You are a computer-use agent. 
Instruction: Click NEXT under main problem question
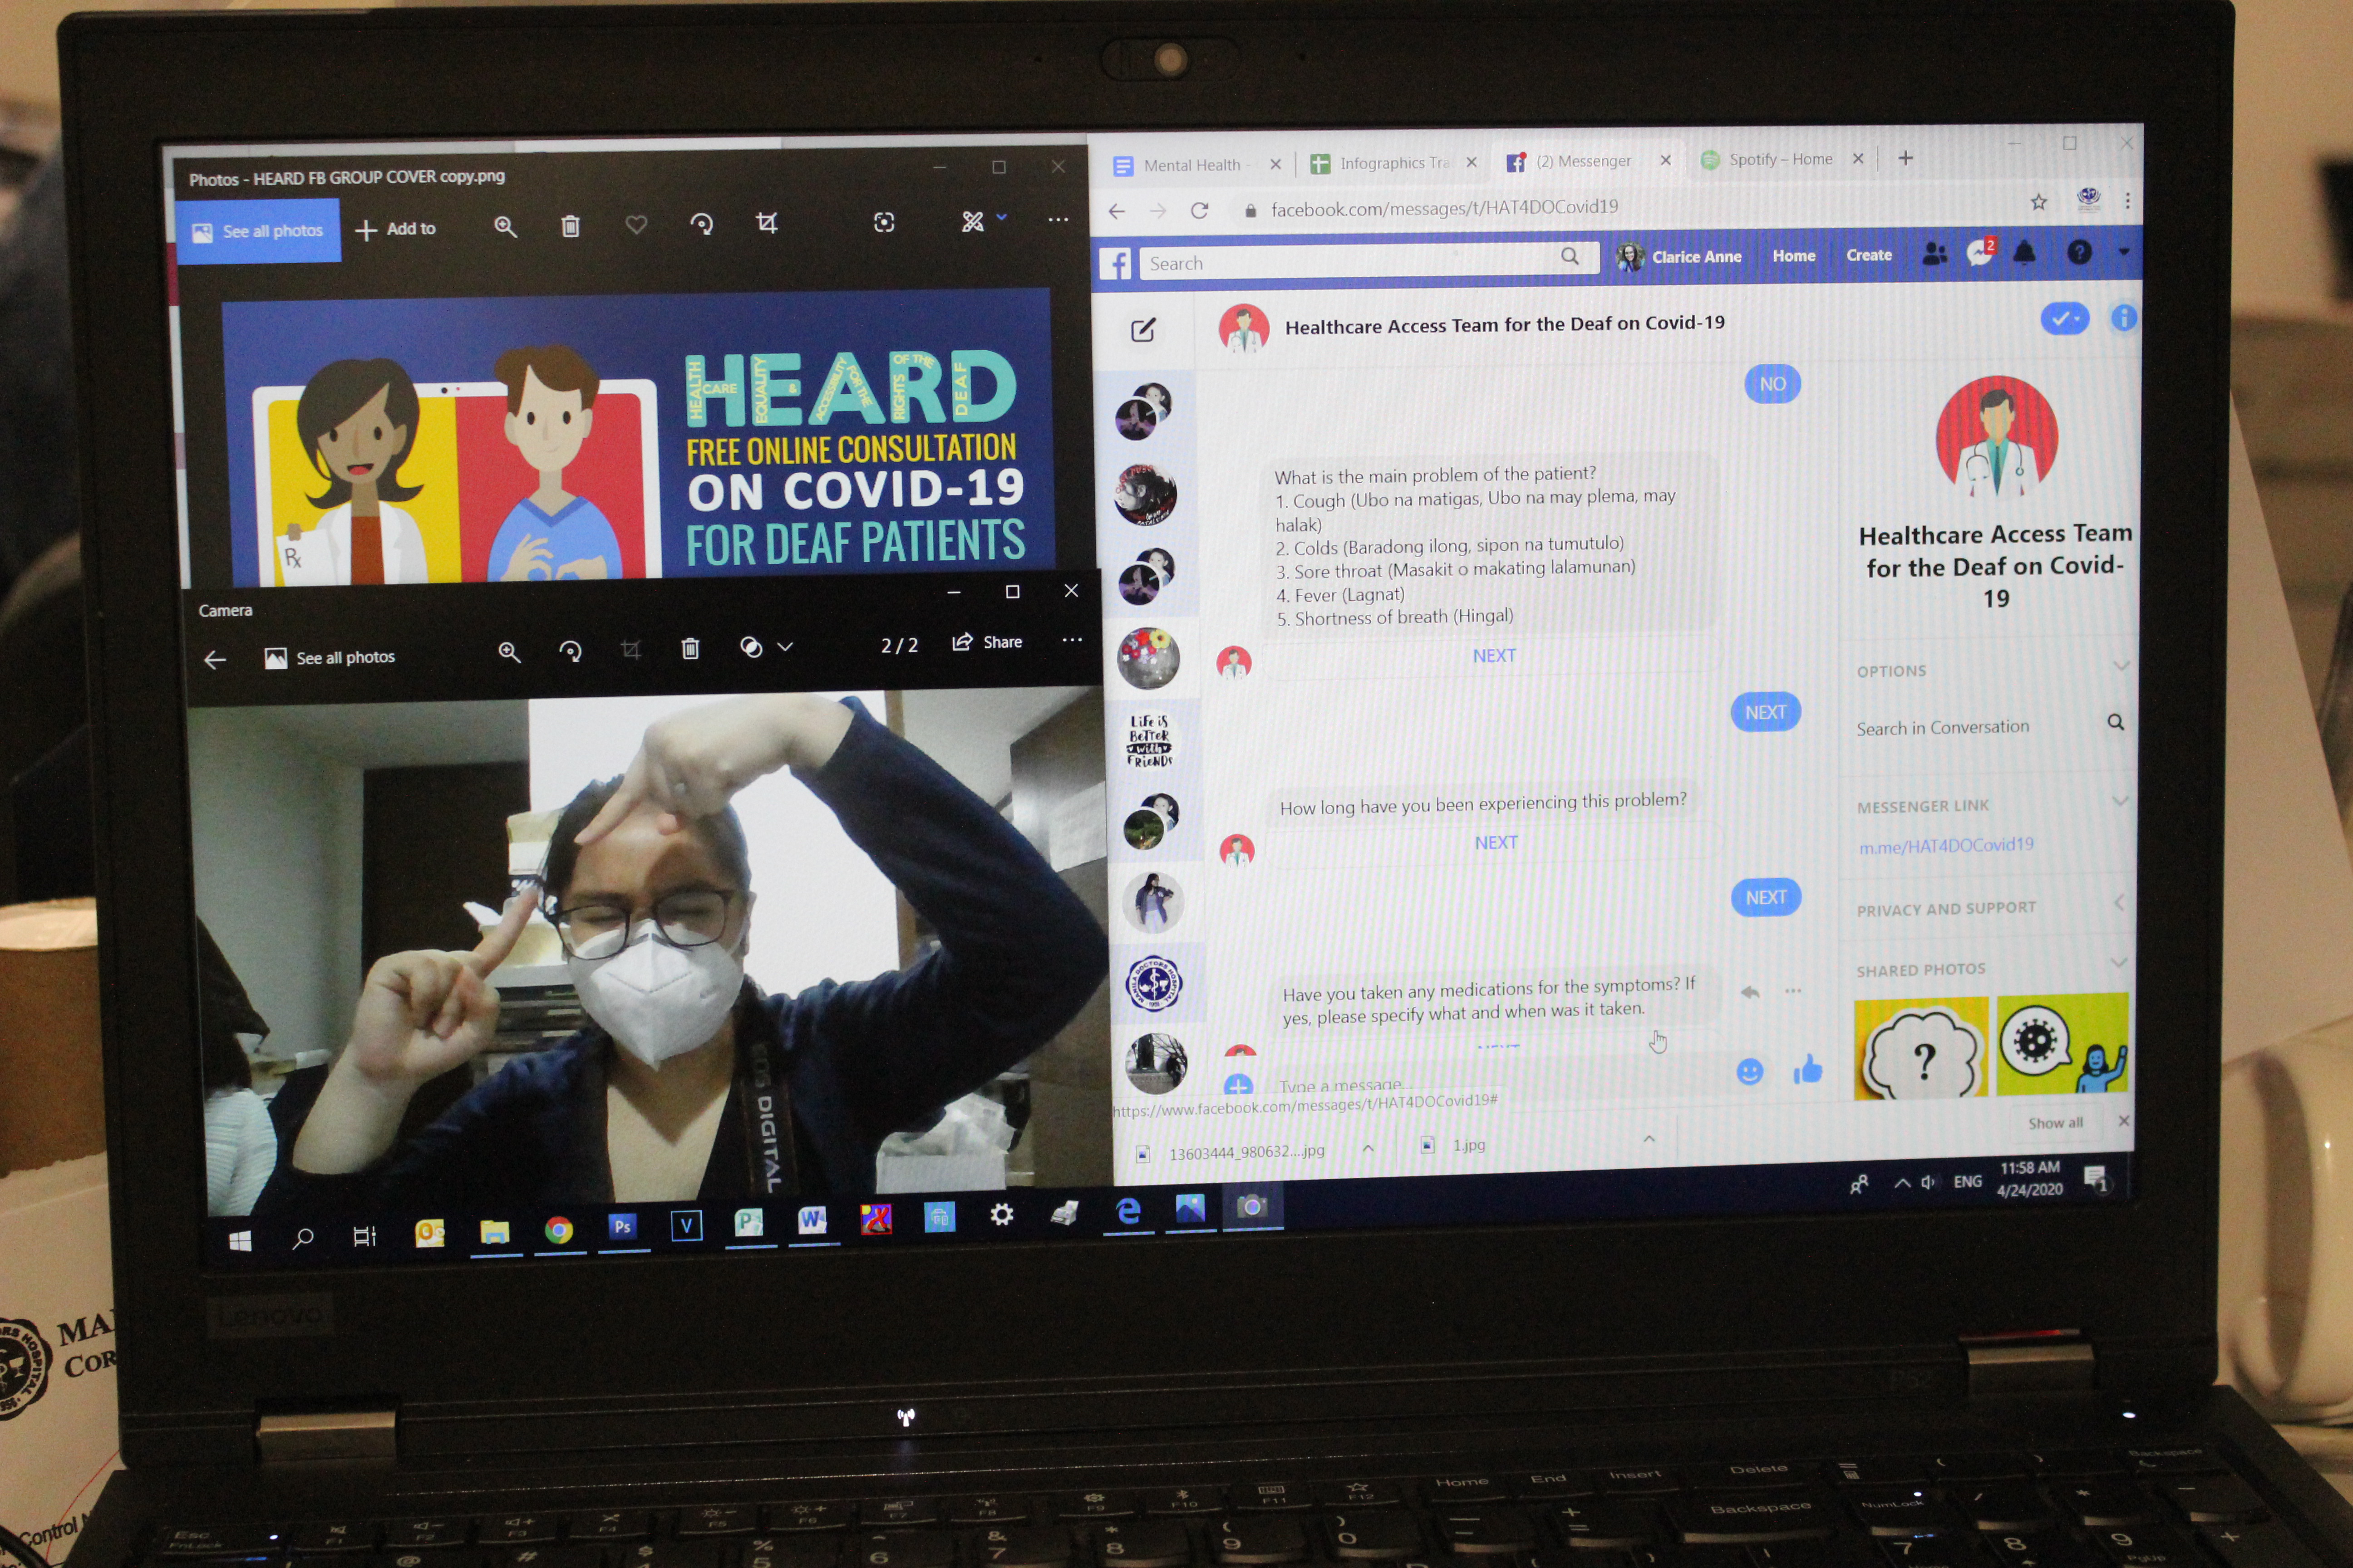pos(1494,656)
